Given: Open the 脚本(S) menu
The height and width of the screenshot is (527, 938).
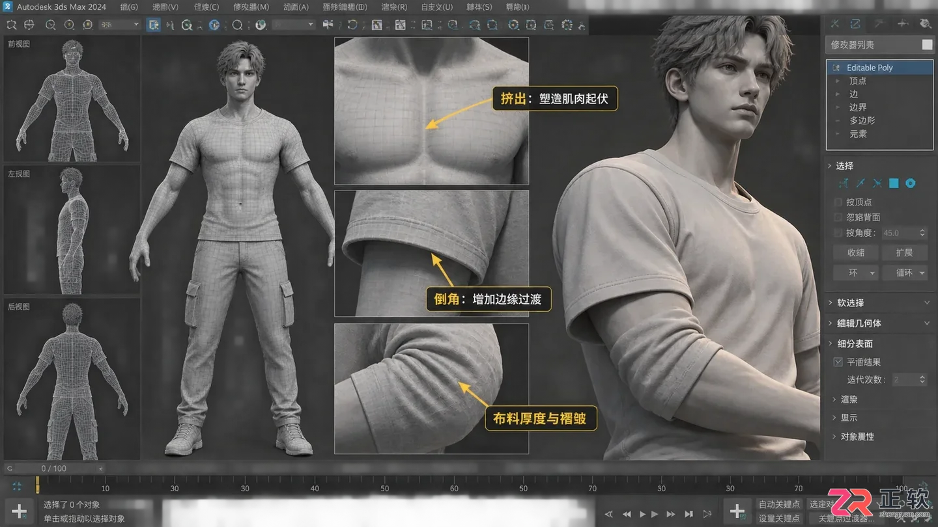Looking at the screenshot, I should pos(479,7).
